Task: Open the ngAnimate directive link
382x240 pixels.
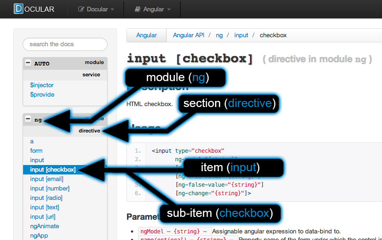Action: 45,226
